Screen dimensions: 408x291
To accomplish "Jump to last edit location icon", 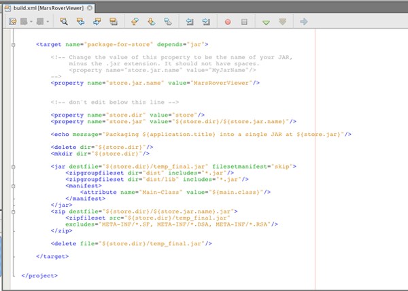I will pyautogui.click(x=12, y=22).
